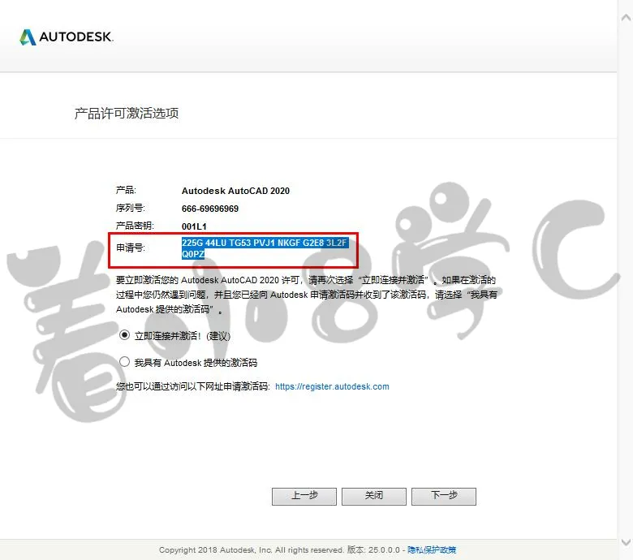Open the https://register.autodesk.com link
The image size is (633, 560).
click(x=332, y=386)
